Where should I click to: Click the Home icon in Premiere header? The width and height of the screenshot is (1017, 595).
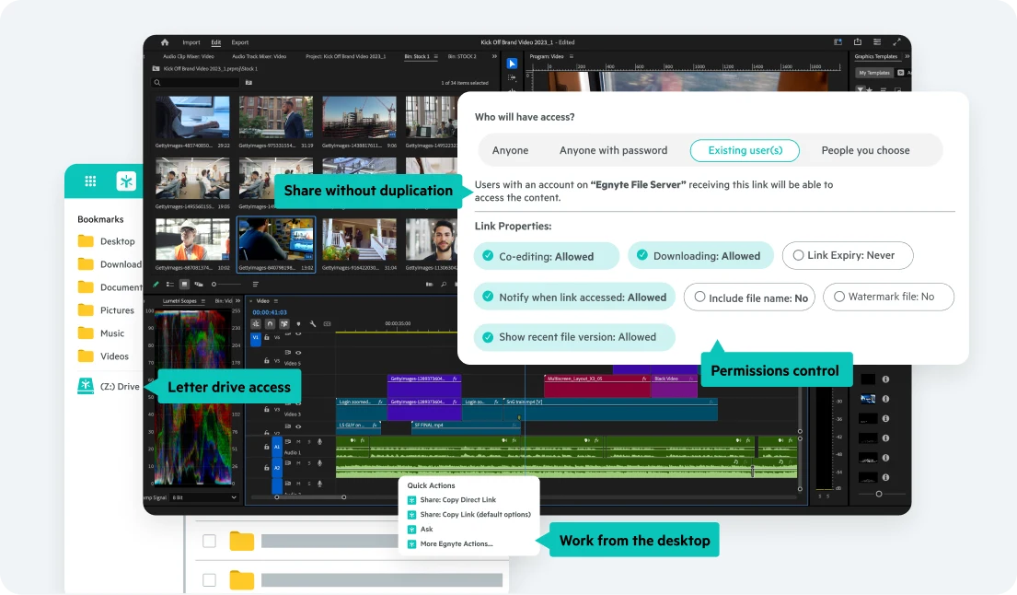[x=165, y=42]
